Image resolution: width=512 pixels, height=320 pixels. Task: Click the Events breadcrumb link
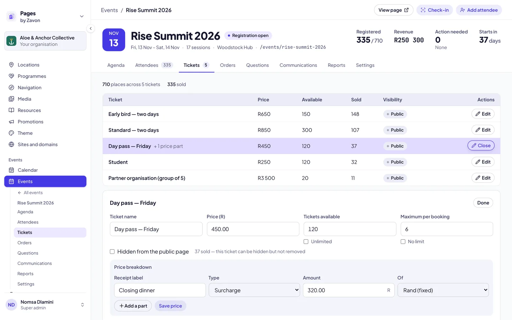(110, 10)
